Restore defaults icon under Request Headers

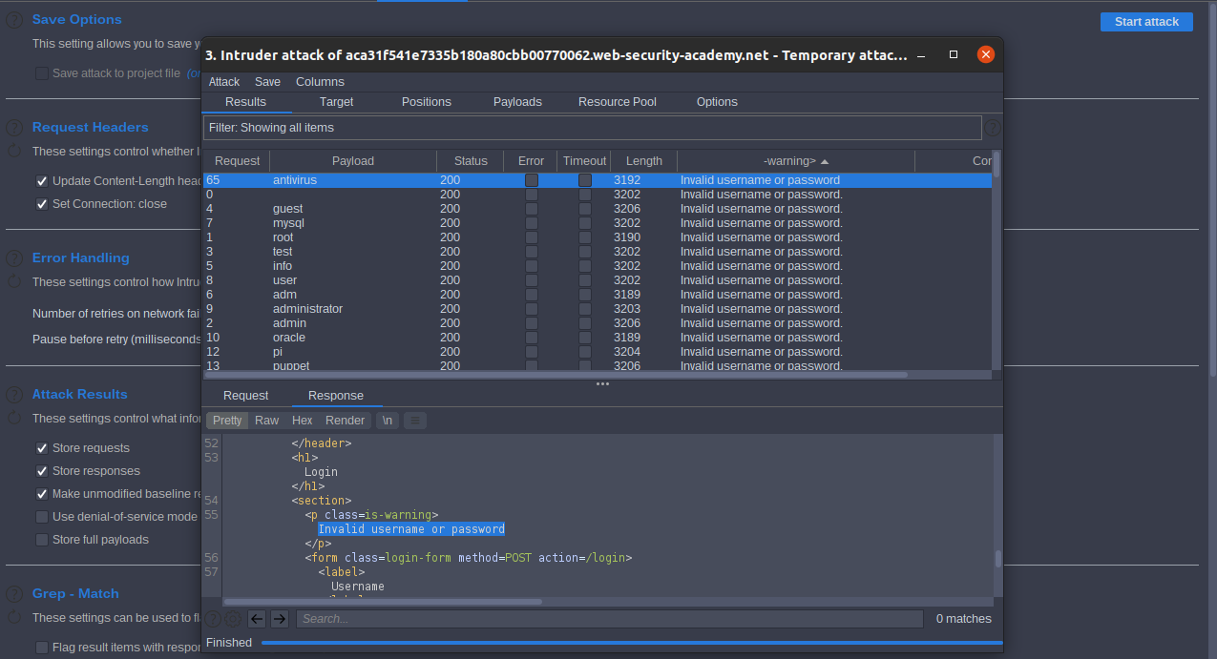14,151
